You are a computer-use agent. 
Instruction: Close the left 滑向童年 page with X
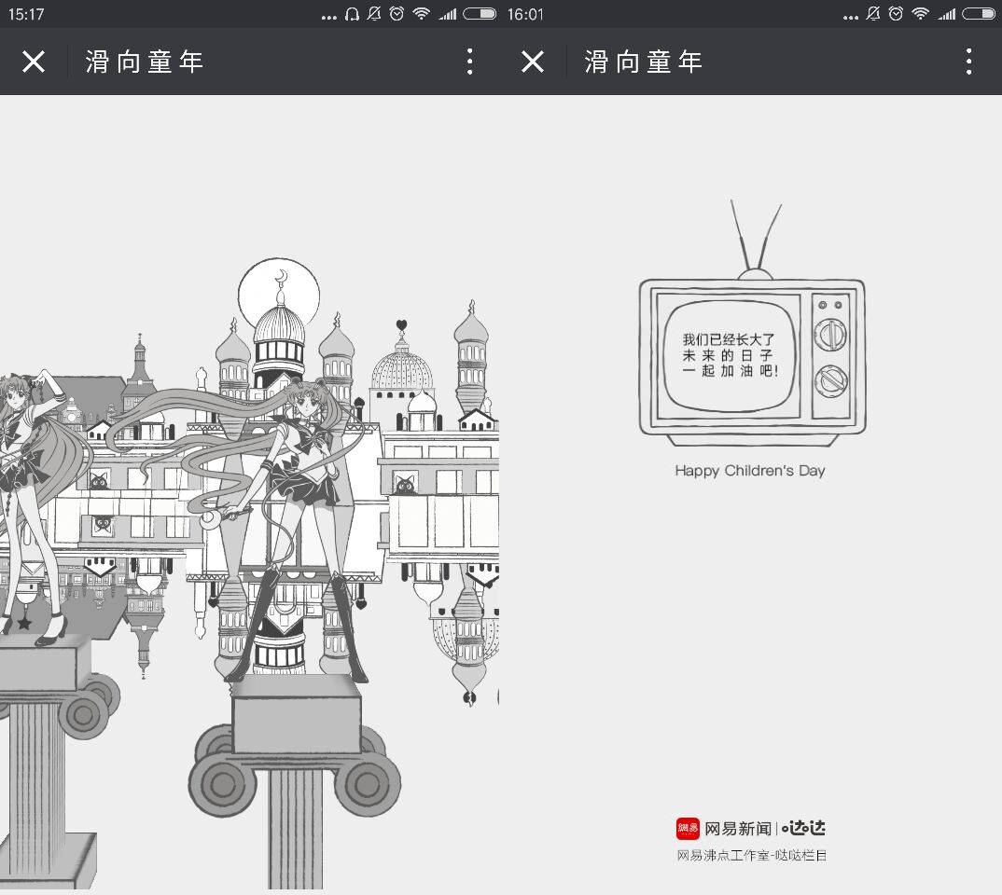(x=34, y=62)
